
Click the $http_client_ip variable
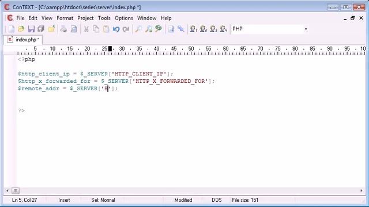pyautogui.click(x=44, y=74)
